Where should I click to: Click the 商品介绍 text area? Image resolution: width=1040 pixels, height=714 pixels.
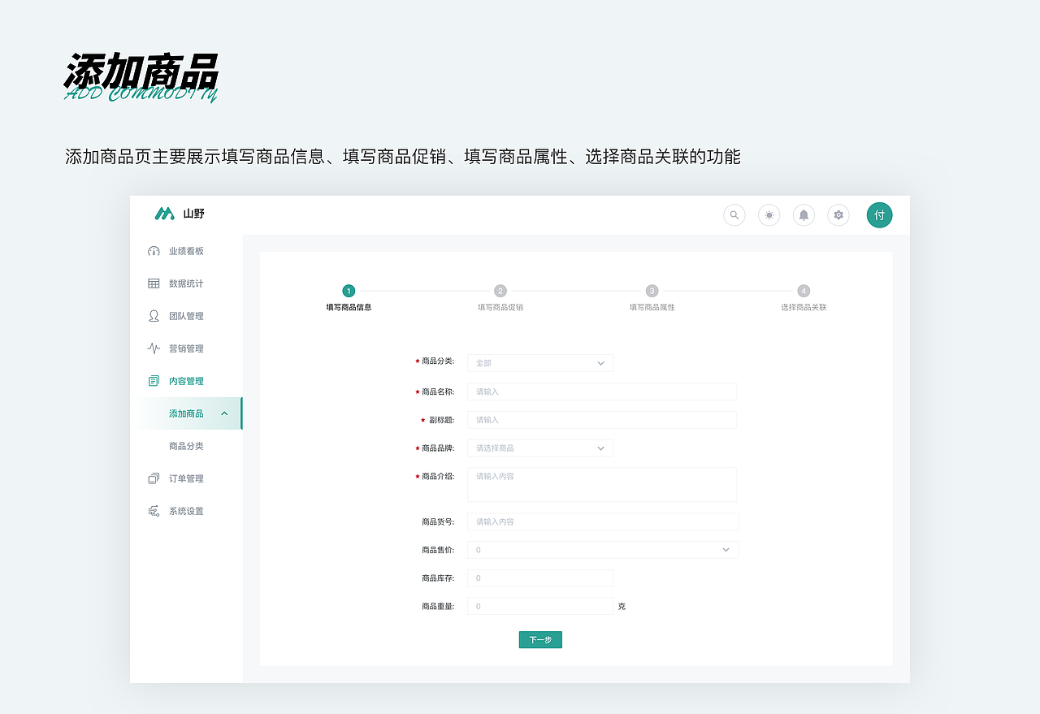(x=602, y=485)
